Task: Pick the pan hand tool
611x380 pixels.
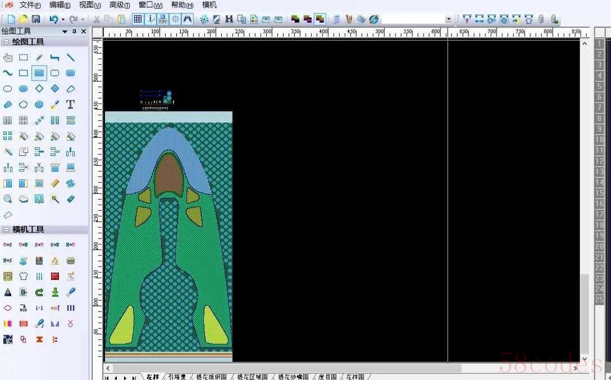Action: (x=8, y=57)
